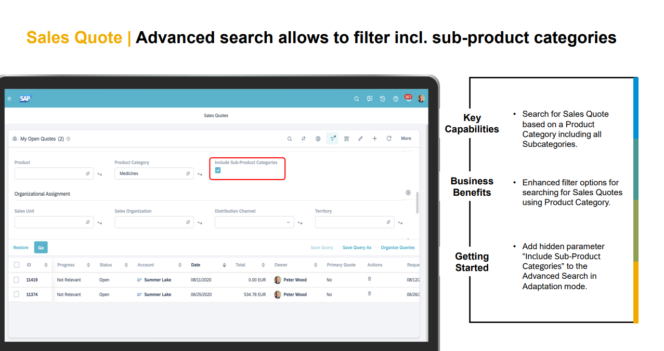Open the user profile avatar

click(x=421, y=99)
